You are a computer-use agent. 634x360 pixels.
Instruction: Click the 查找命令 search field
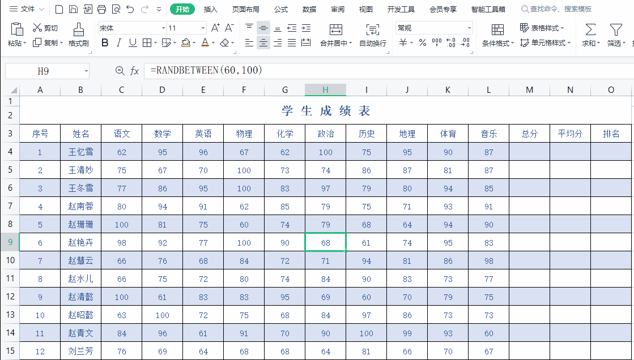(556, 9)
